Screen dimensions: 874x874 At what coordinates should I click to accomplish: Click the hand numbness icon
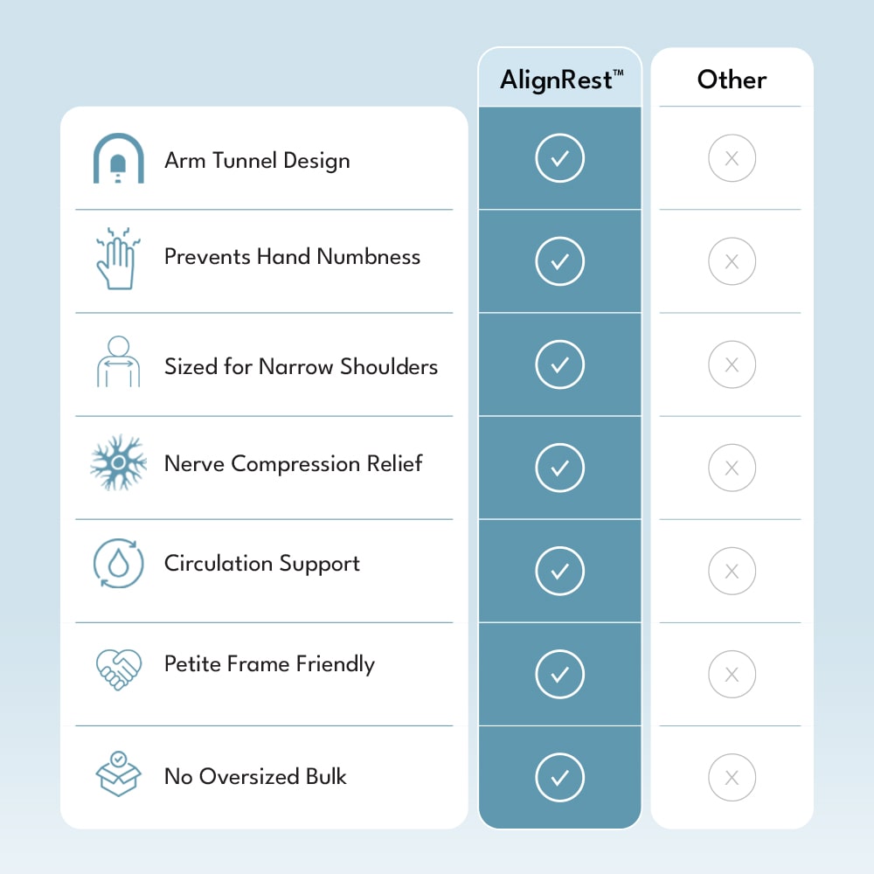point(118,259)
